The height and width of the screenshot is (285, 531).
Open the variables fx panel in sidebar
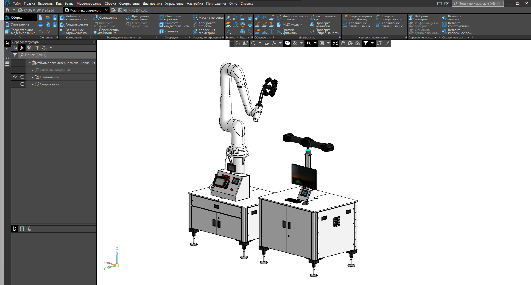click(x=7, y=57)
